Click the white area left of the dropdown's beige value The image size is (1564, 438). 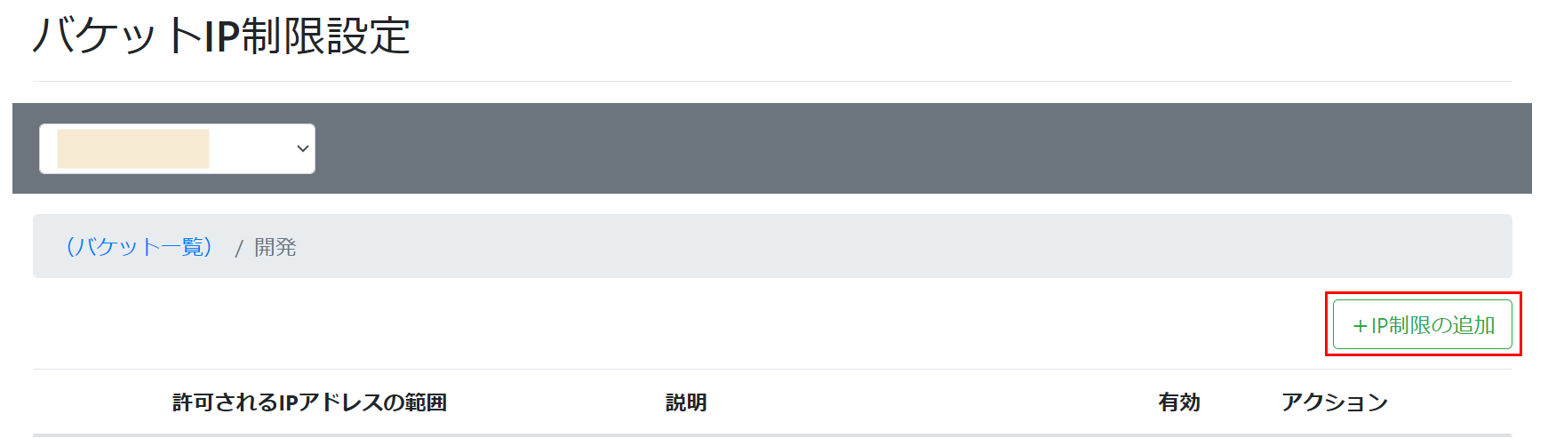(x=48, y=148)
